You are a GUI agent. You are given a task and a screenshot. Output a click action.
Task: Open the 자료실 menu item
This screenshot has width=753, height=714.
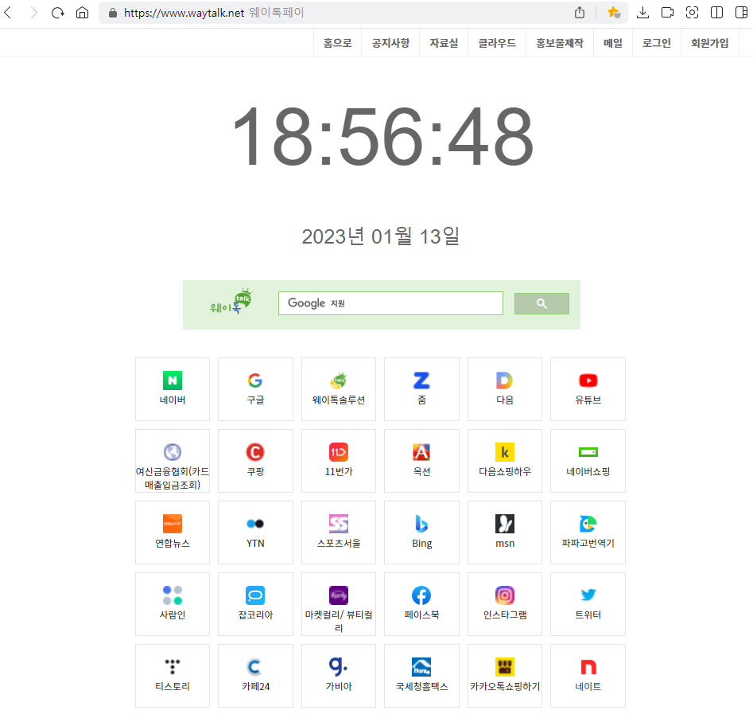(444, 43)
